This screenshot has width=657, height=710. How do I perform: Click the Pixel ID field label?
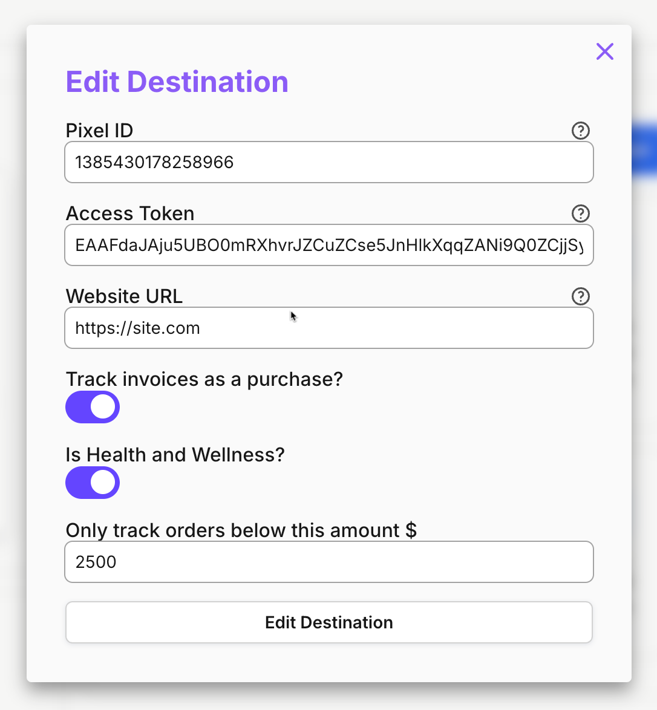(99, 131)
